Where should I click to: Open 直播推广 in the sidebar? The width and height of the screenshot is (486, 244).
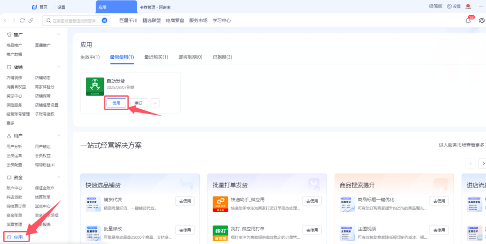click(x=43, y=45)
